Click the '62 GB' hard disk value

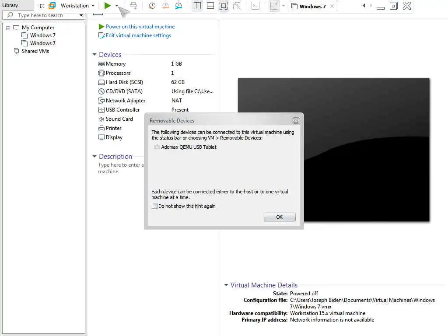(178, 82)
